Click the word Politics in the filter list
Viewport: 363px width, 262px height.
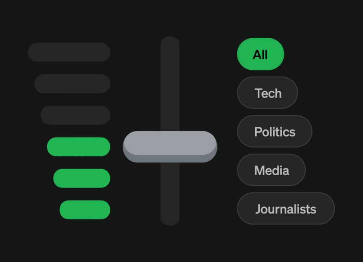275,131
